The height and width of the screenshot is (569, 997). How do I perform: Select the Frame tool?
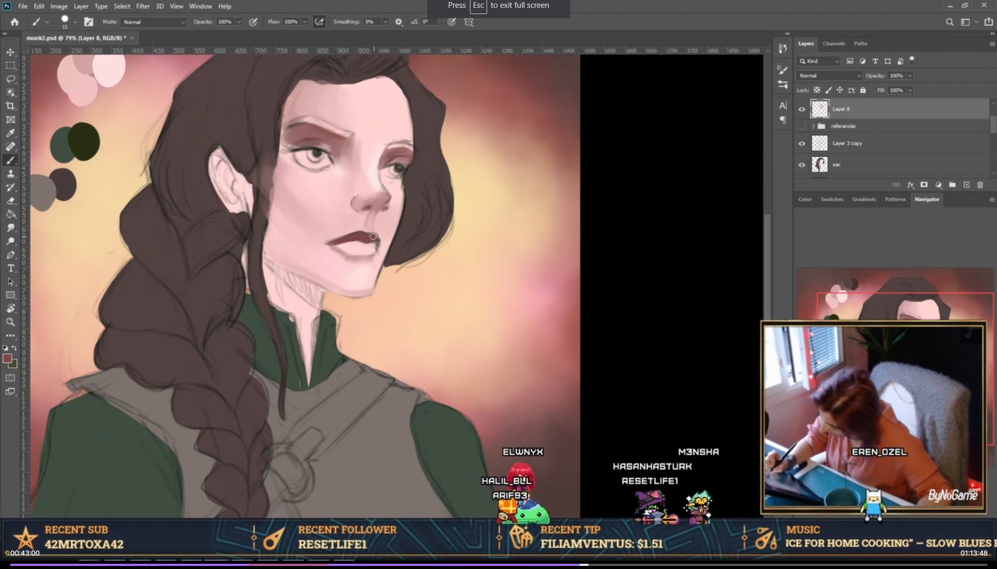[10, 119]
